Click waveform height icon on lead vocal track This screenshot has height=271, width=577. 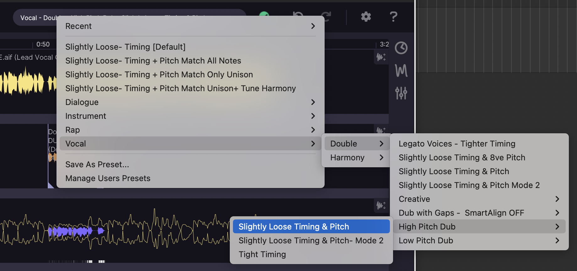click(381, 57)
